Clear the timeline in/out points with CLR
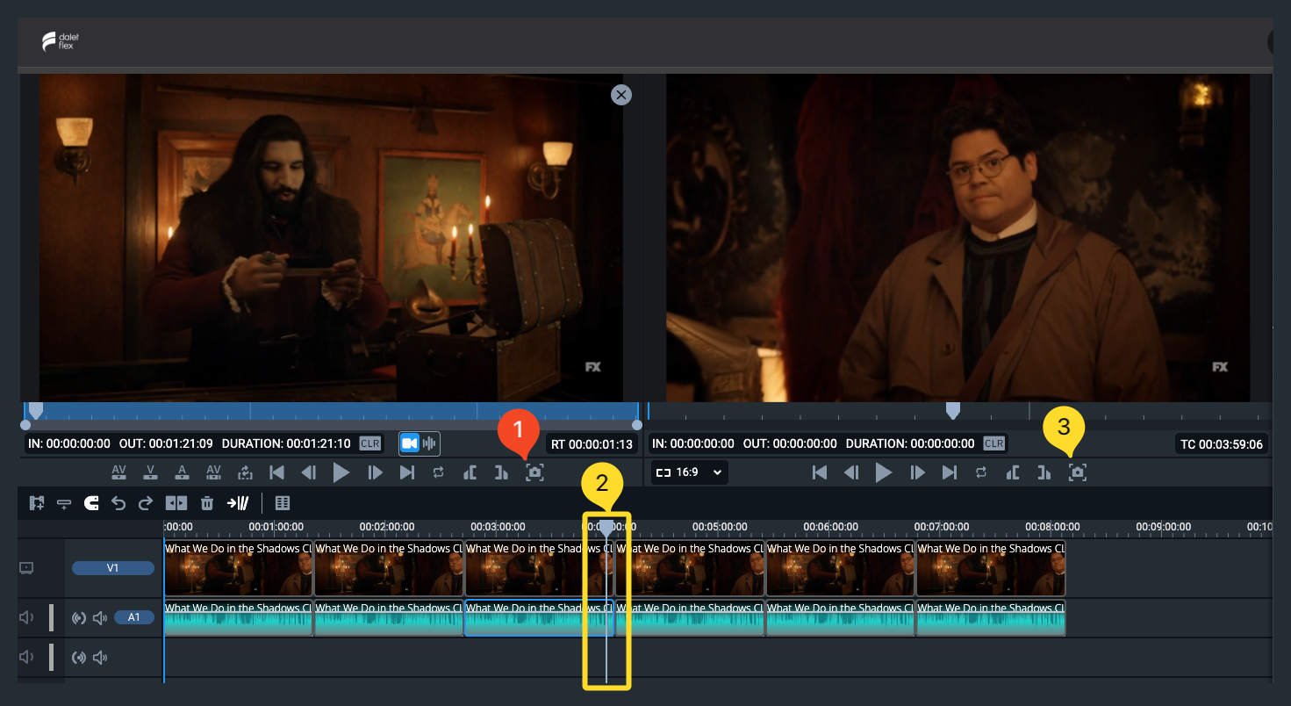This screenshot has width=1291, height=706. [993, 443]
